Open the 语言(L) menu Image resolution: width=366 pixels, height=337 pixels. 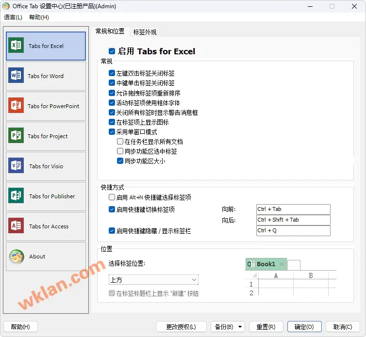click(x=13, y=17)
